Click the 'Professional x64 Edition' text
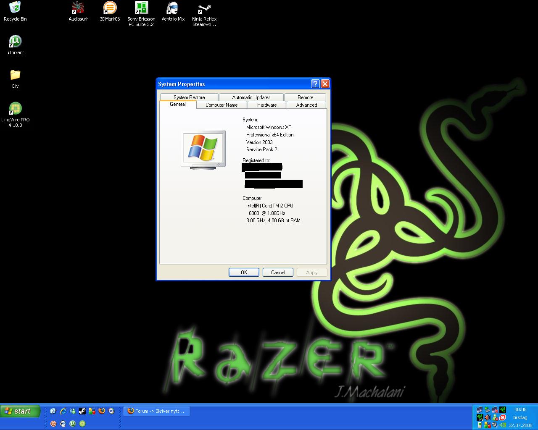Image resolution: width=538 pixels, height=430 pixels. pyautogui.click(x=270, y=135)
